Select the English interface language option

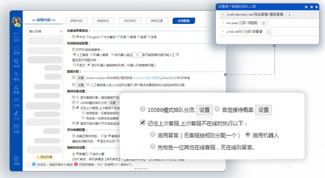click(x=88, y=37)
